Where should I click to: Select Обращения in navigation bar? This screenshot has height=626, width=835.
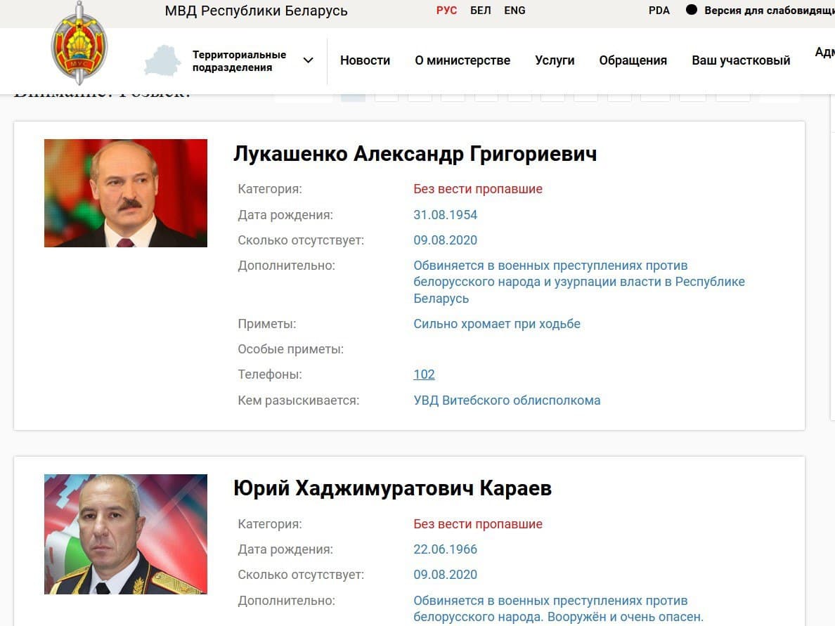click(633, 60)
